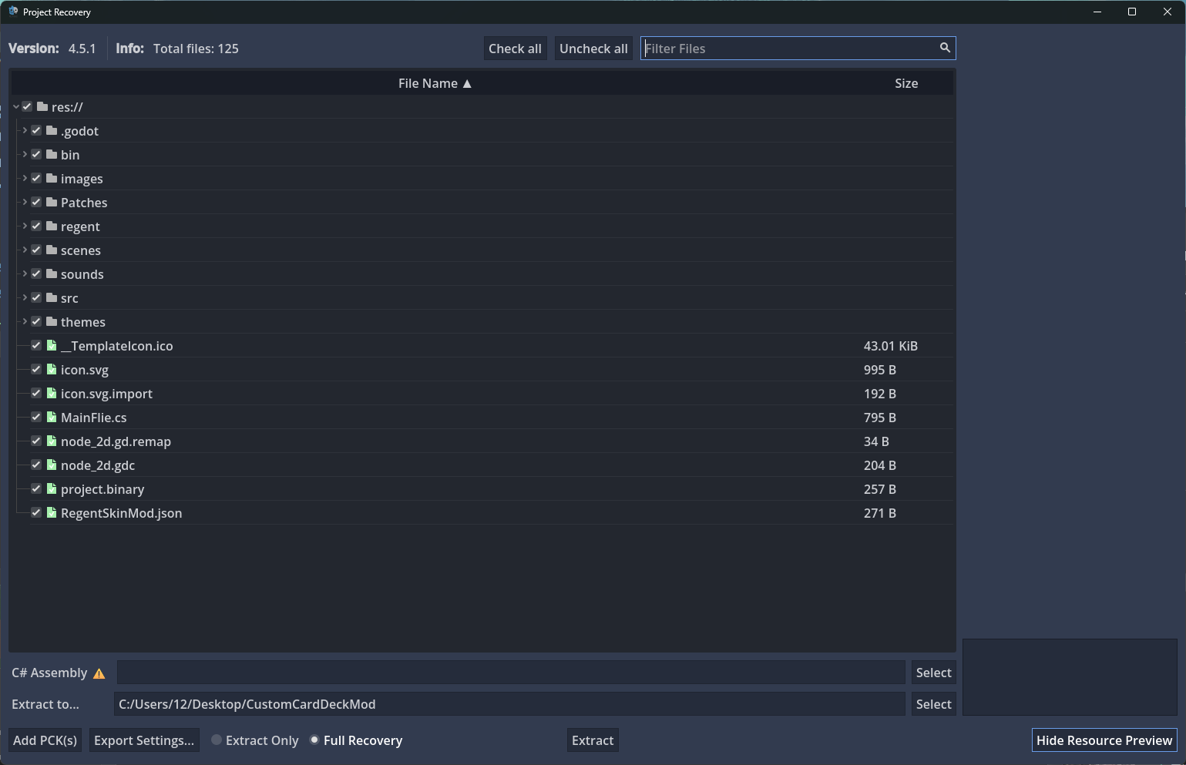Viewport: 1186px width, 765px height.
Task: Expand the bin folder
Action: click(25, 154)
